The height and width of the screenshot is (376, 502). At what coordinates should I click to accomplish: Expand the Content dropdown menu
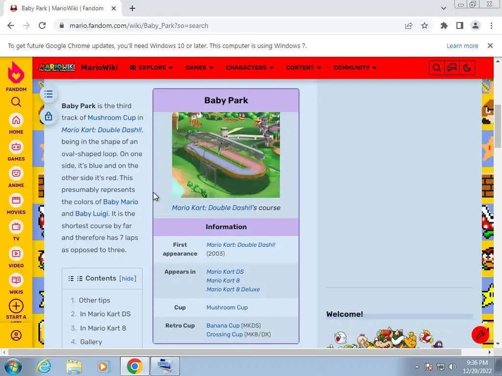tap(303, 68)
